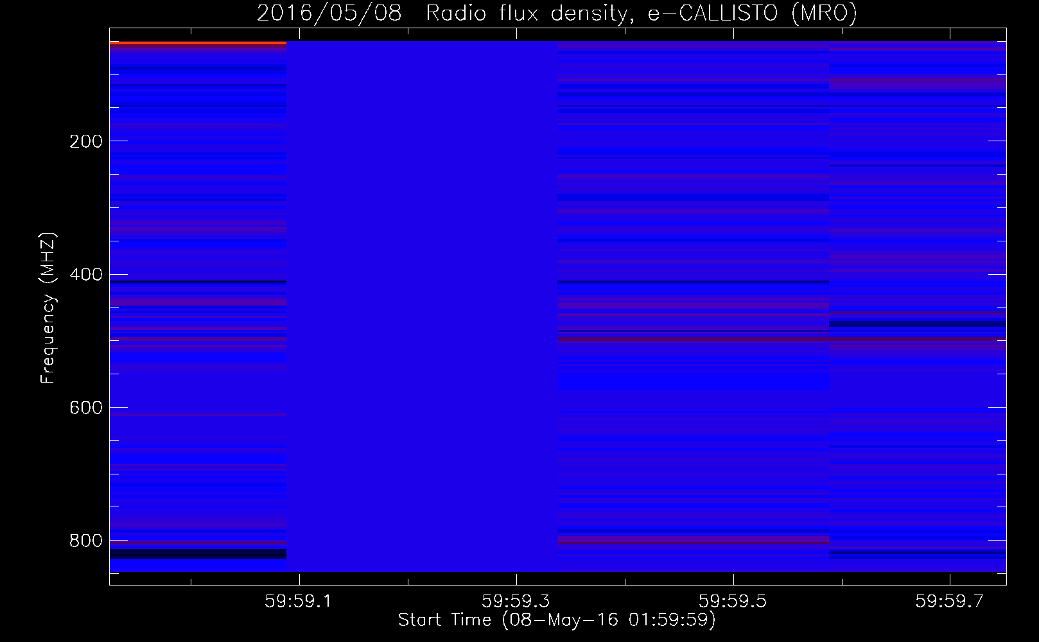Click the 'Frequency (MHZ)' axis label
This screenshot has width=1039, height=642.
48,308
